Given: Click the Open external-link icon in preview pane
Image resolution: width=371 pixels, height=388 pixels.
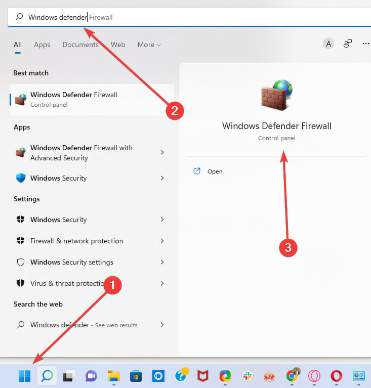Looking at the screenshot, I should pos(197,171).
